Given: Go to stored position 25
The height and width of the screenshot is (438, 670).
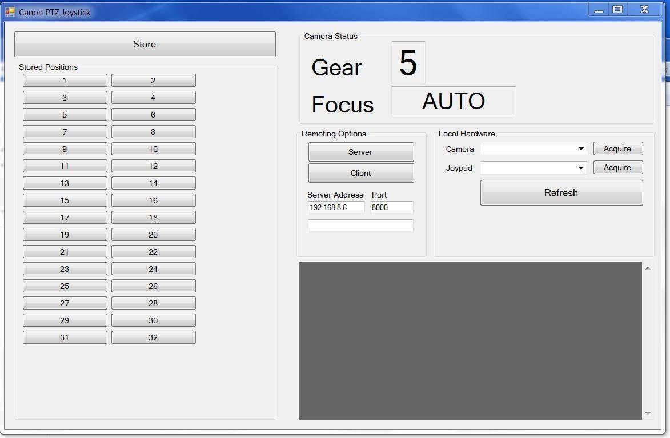Looking at the screenshot, I should coord(65,286).
